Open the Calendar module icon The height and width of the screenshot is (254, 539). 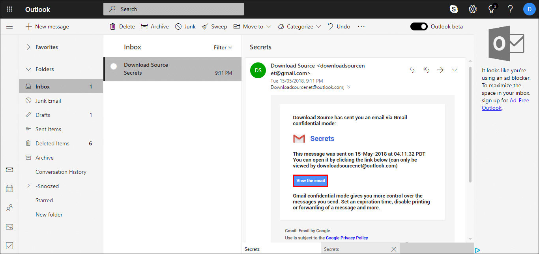click(x=9, y=189)
